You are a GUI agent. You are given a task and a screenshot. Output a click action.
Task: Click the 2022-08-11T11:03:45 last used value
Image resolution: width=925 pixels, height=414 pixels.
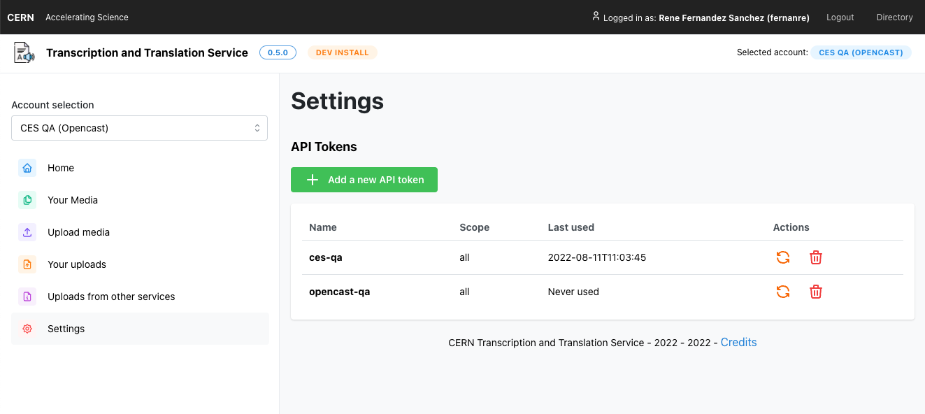click(x=596, y=257)
